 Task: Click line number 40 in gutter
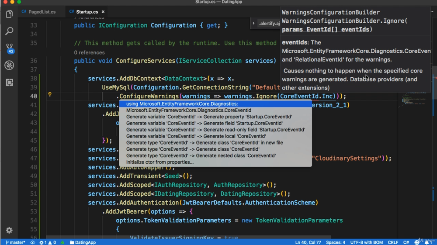[34, 97]
